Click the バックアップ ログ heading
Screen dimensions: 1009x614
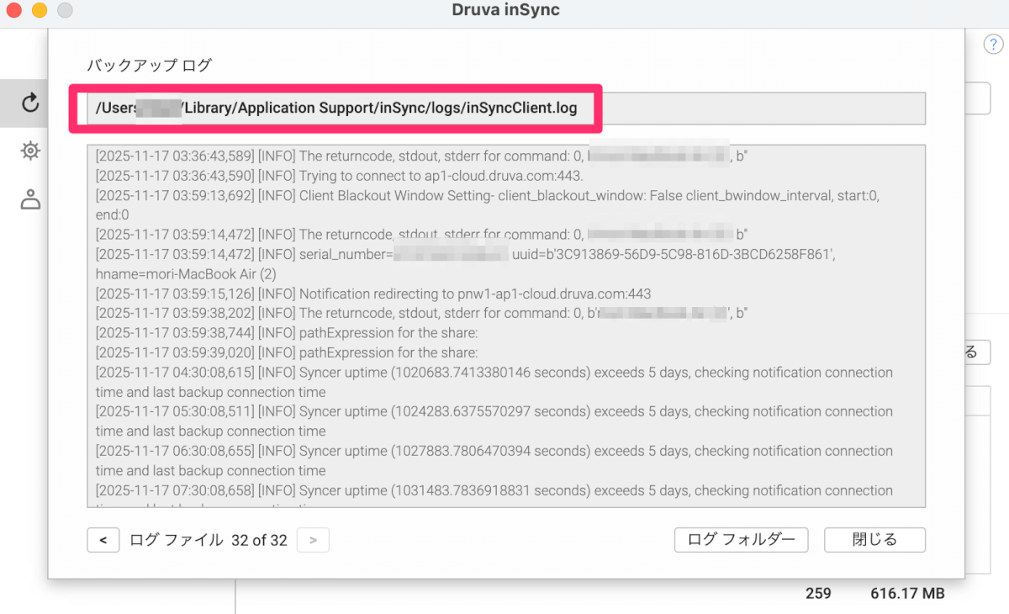150,65
